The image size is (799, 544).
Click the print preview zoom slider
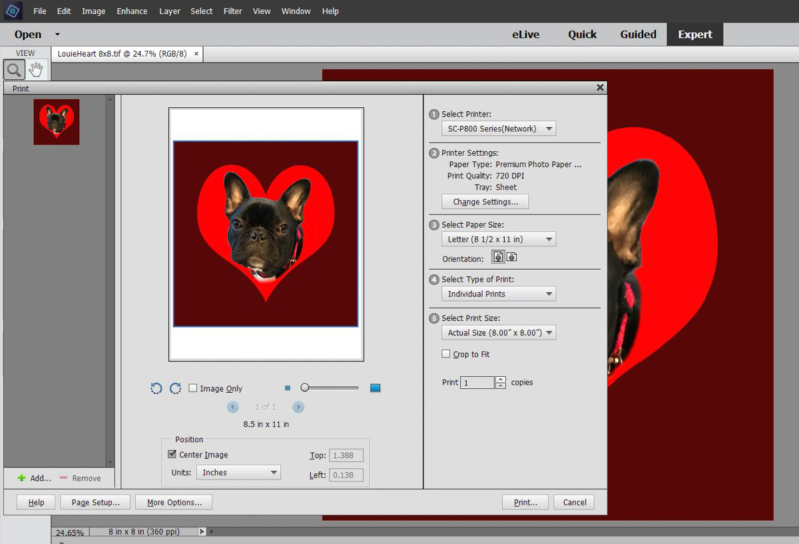[x=330, y=388]
